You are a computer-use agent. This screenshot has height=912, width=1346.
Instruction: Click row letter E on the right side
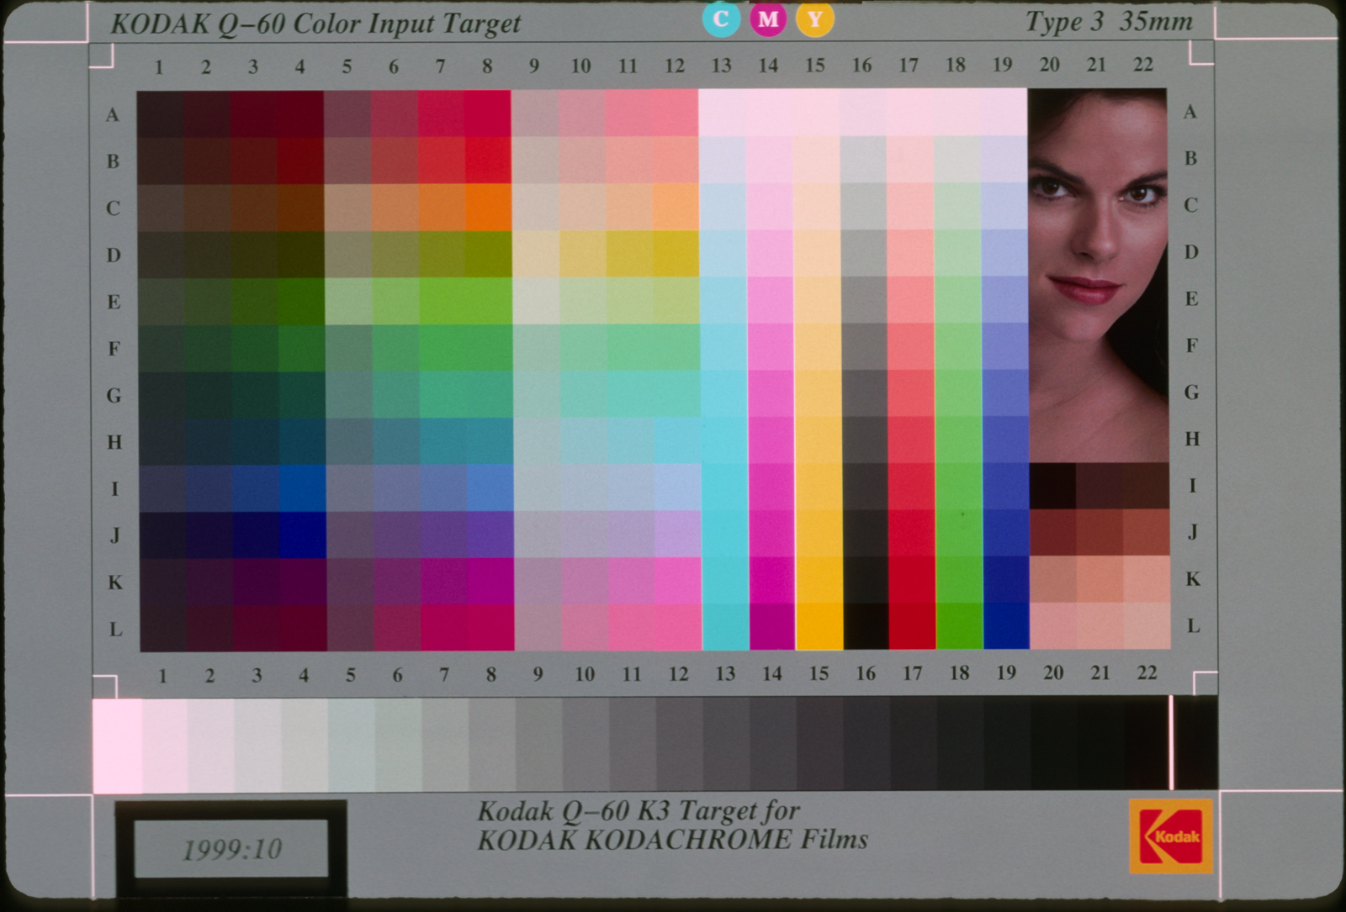[1191, 299]
